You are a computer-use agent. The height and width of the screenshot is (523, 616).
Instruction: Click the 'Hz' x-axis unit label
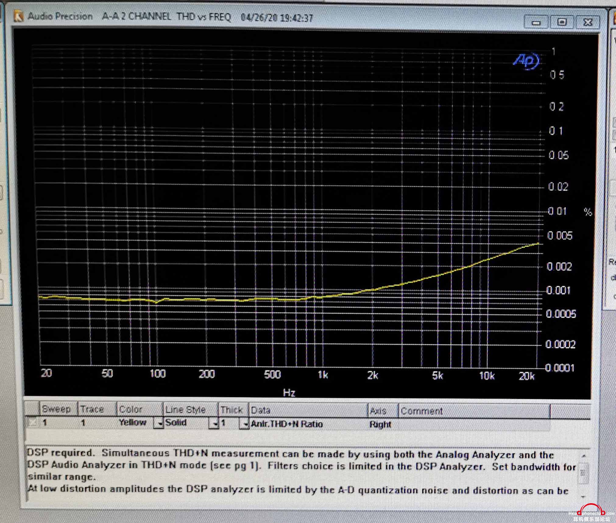point(289,393)
